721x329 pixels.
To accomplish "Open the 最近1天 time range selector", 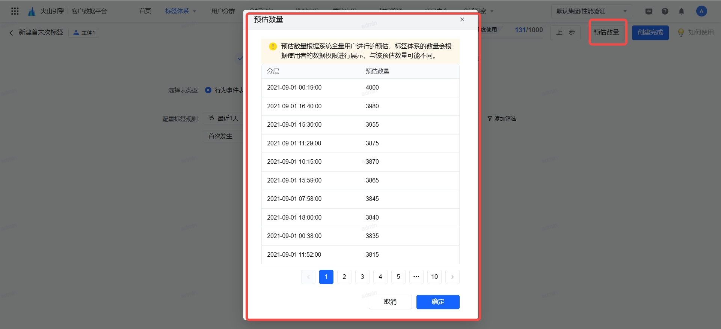I will [x=224, y=118].
